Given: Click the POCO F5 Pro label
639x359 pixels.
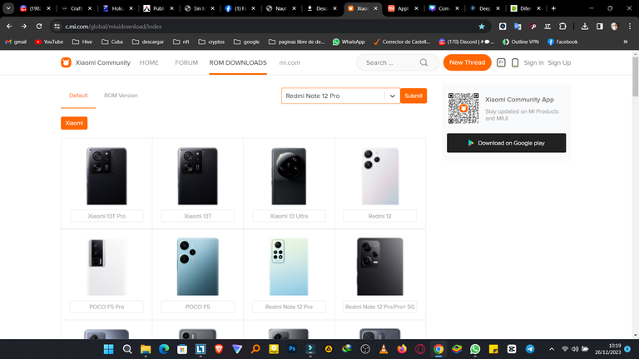Looking at the screenshot, I should [x=106, y=307].
